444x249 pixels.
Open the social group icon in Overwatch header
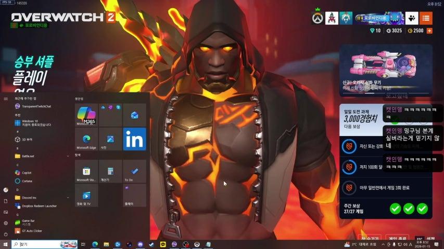pos(412,18)
